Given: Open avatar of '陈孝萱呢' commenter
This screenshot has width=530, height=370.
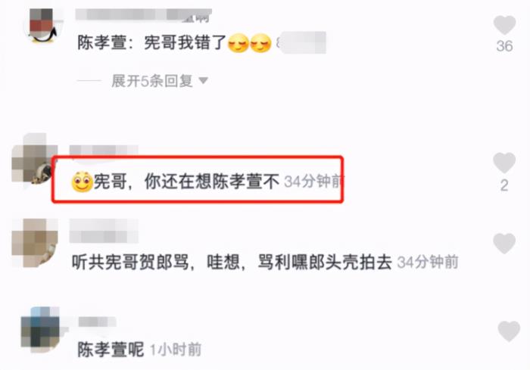Looking at the screenshot, I should coord(40,327).
